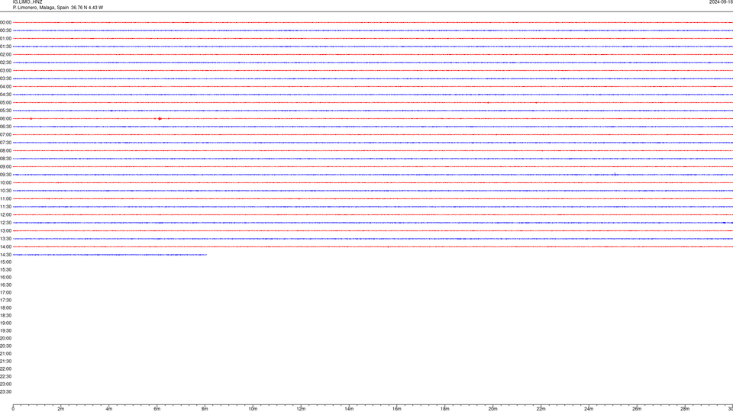The height and width of the screenshot is (412, 733).
Task: Click the 24m tick label on the axis
Action: point(589,409)
